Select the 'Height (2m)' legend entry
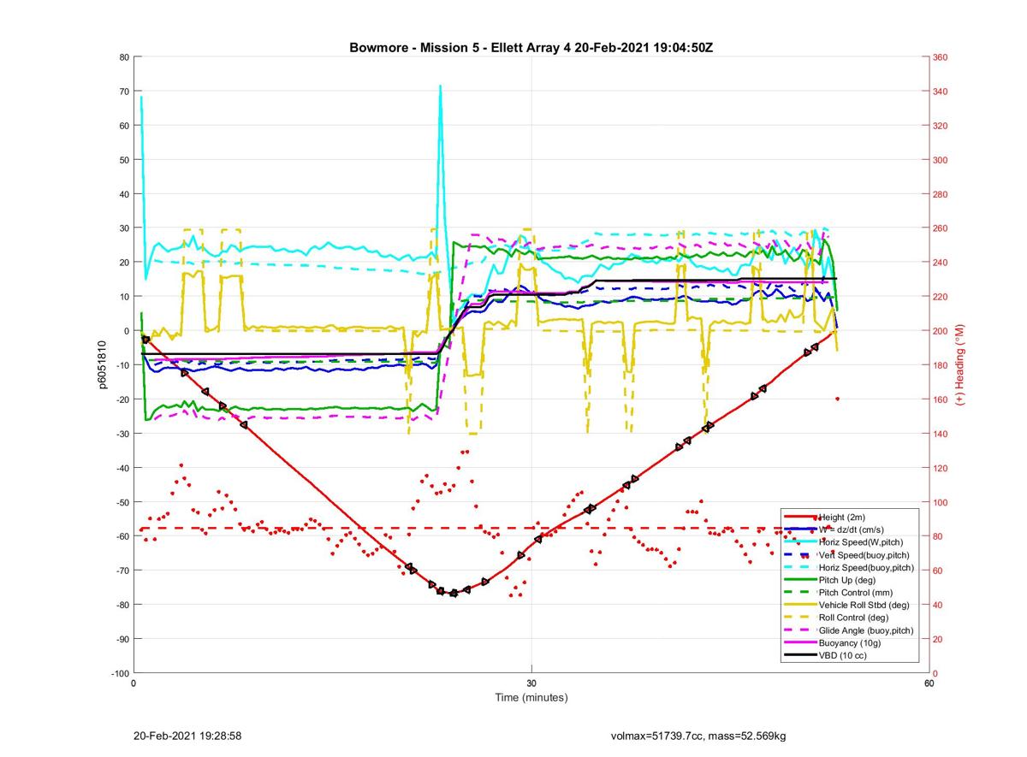Image resolution: width=1027 pixels, height=757 pixels. [x=843, y=517]
